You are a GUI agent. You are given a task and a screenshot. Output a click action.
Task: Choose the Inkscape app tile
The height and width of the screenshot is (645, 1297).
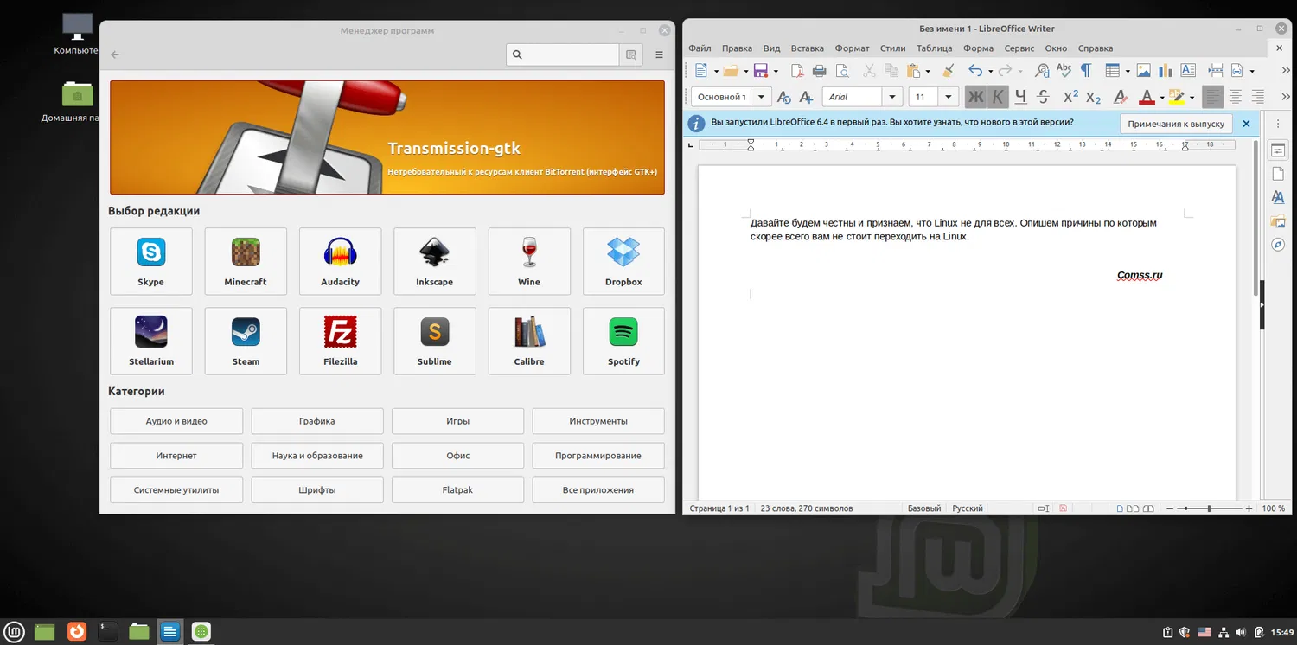pos(435,261)
